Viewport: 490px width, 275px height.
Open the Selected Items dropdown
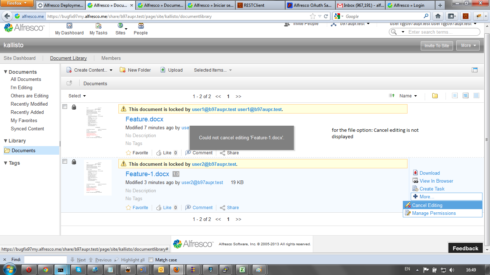click(213, 70)
